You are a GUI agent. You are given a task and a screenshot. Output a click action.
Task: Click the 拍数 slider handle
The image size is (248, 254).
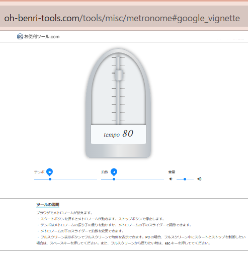tap(114, 179)
